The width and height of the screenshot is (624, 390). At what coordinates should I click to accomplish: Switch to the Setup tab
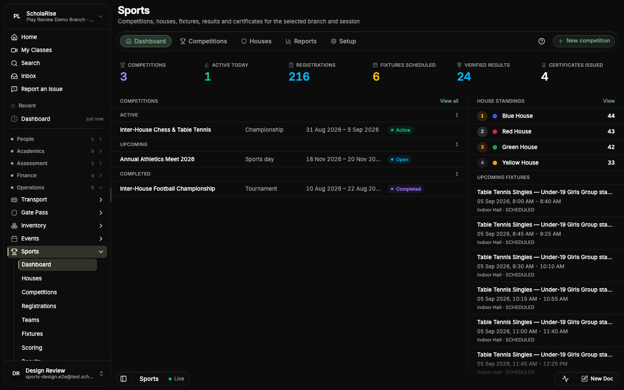343,41
